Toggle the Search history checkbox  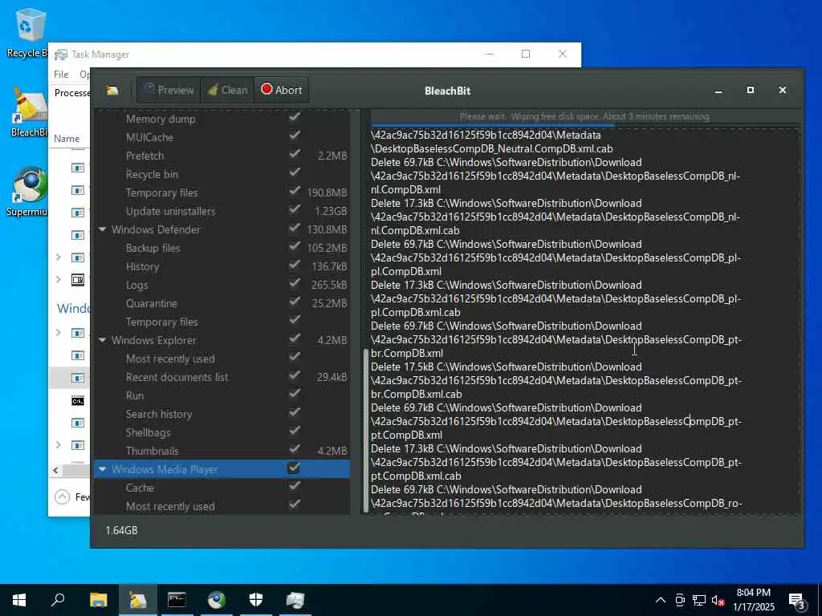point(295,412)
